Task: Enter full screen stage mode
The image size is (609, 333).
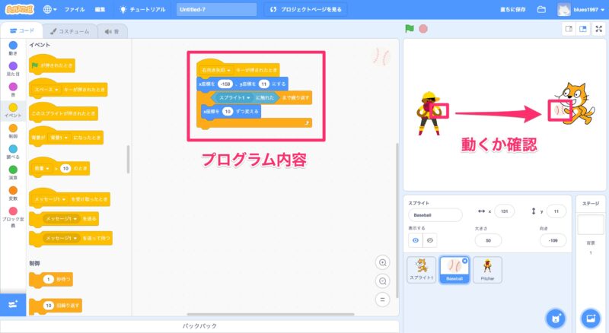Action: (x=598, y=29)
